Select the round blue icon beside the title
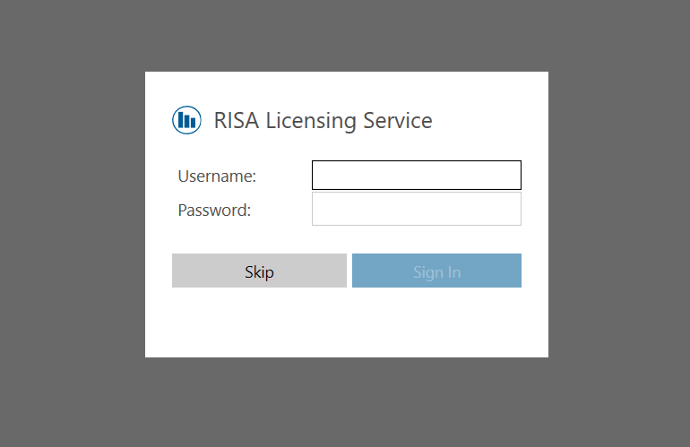This screenshot has height=447, width=690. click(186, 120)
